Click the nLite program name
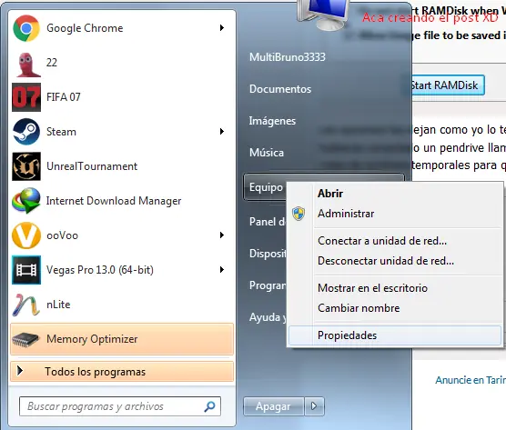This screenshot has height=430, width=506. click(x=58, y=305)
